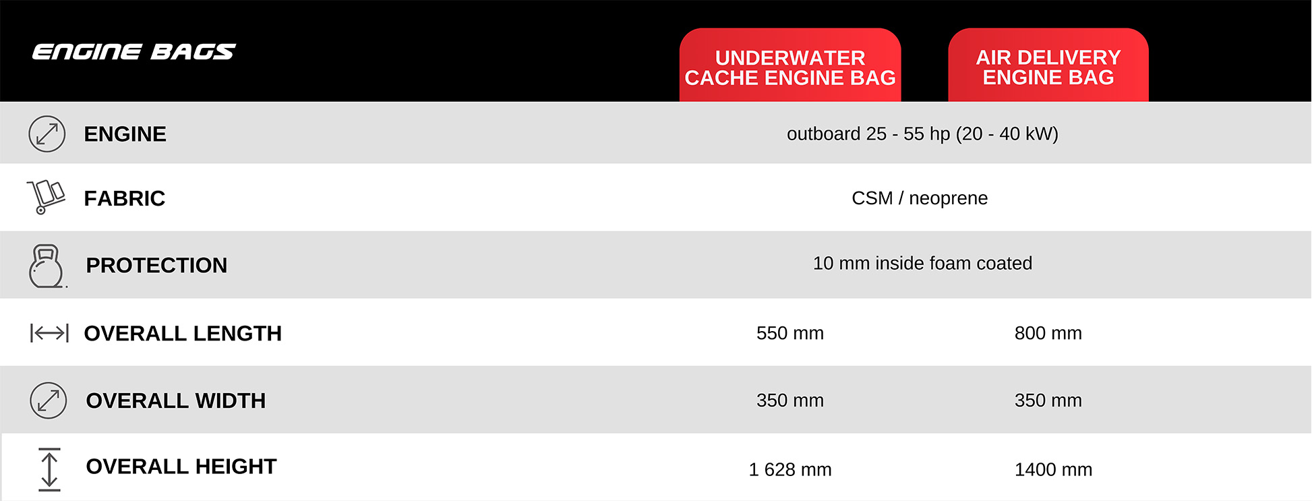Click the OVERALL LENGTH label
This screenshot has height=501, width=1312.
(183, 333)
